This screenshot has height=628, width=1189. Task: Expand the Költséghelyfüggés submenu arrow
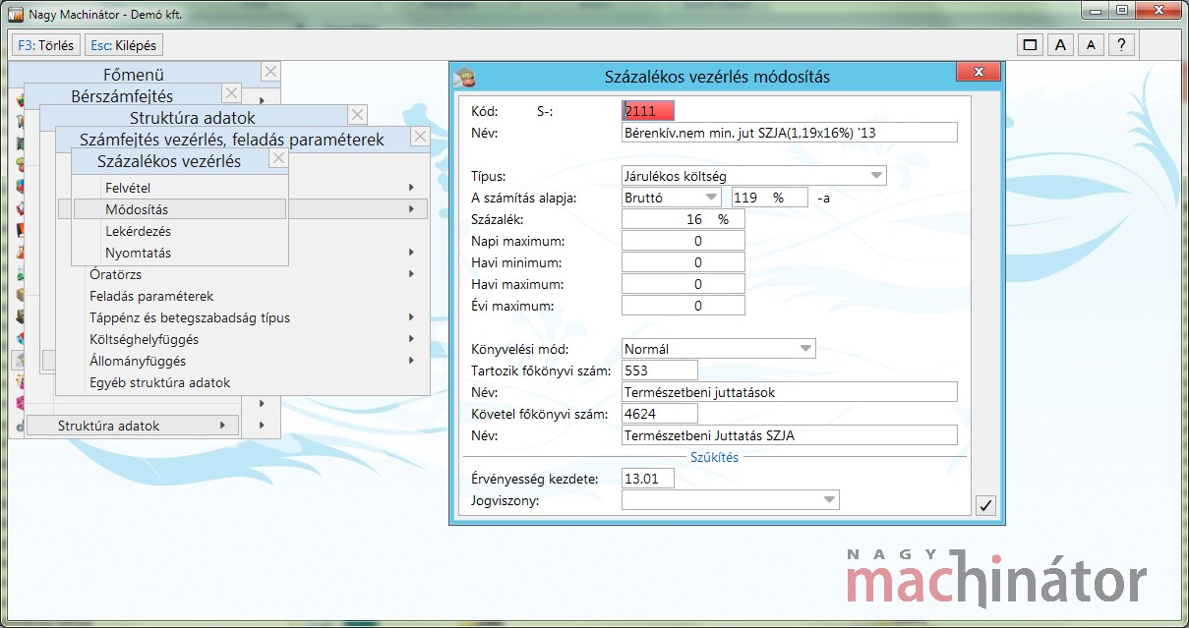click(x=411, y=339)
